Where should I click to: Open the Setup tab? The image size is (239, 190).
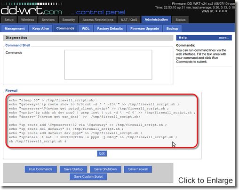tap(9, 20)
